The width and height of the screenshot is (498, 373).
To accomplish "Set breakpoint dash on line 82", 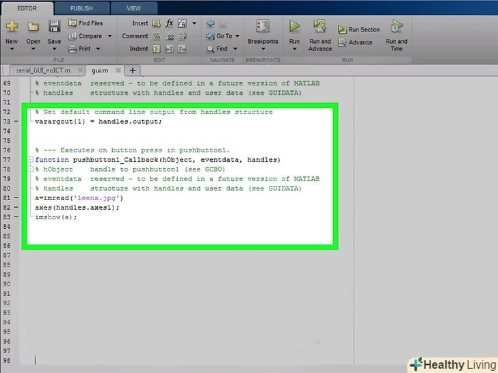I will click(16, 207).
